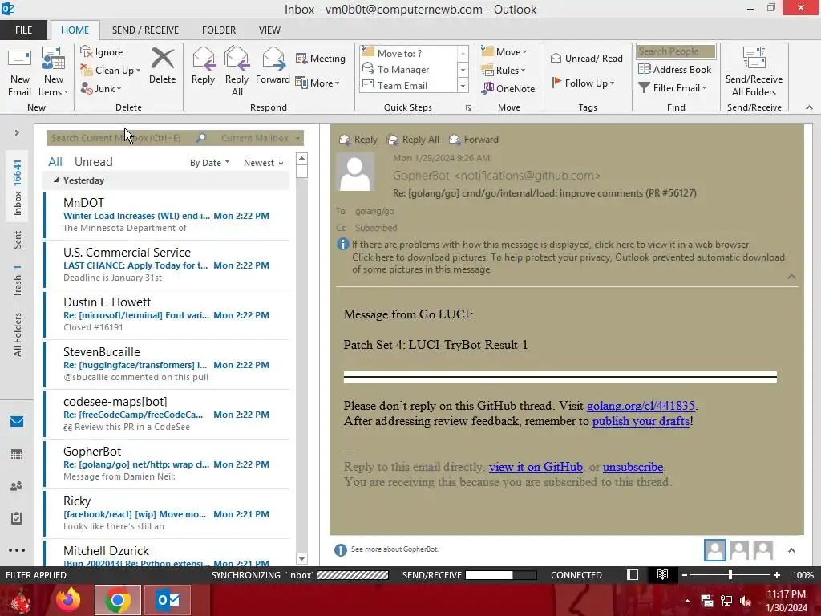Open the Clean Up dropdown
The width and height of the screenshot is (821, 616).
(x=111, y=71)
